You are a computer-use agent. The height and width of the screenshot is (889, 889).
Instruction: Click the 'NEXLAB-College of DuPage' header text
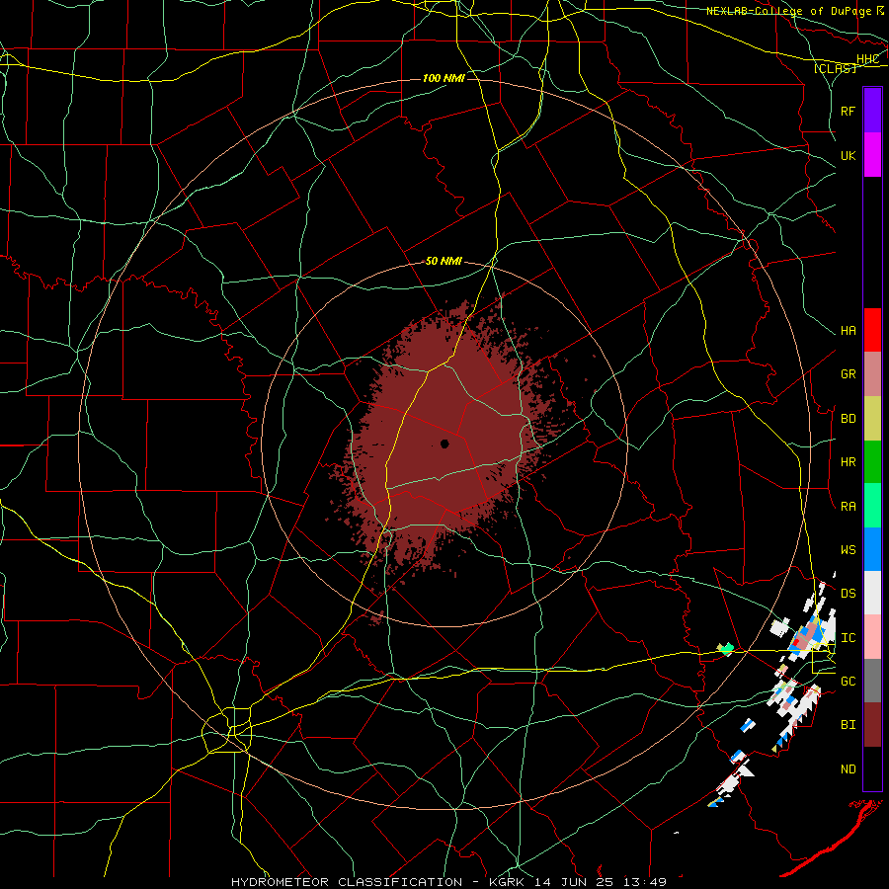click(x=789, y=11)
